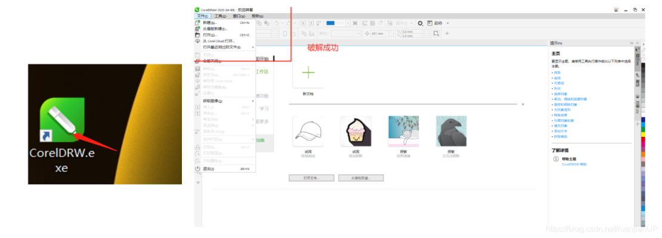This screenshot has height=238, width=662.
Task: Open the 形状 hint link
Action: coord(557,89)
